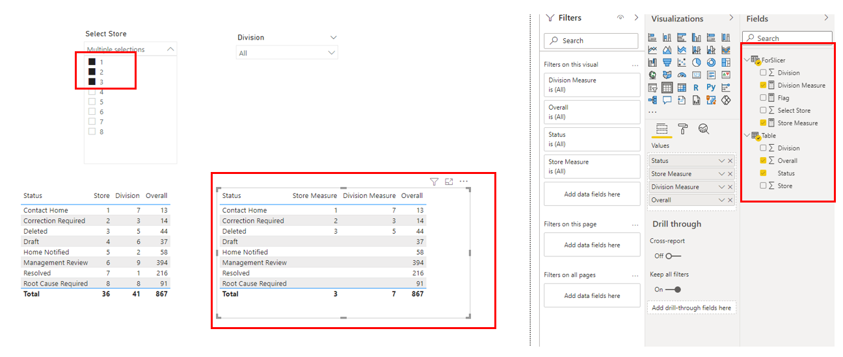This screenshot has width=843, height=357.
Task: Click Add data fields under all pages
Action: point(592,295)
